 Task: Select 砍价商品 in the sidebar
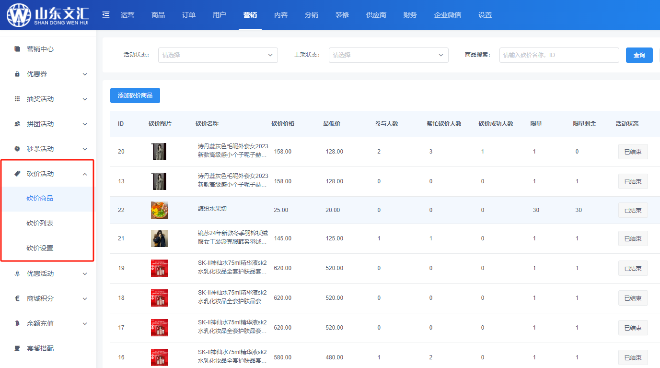[47, 199]
